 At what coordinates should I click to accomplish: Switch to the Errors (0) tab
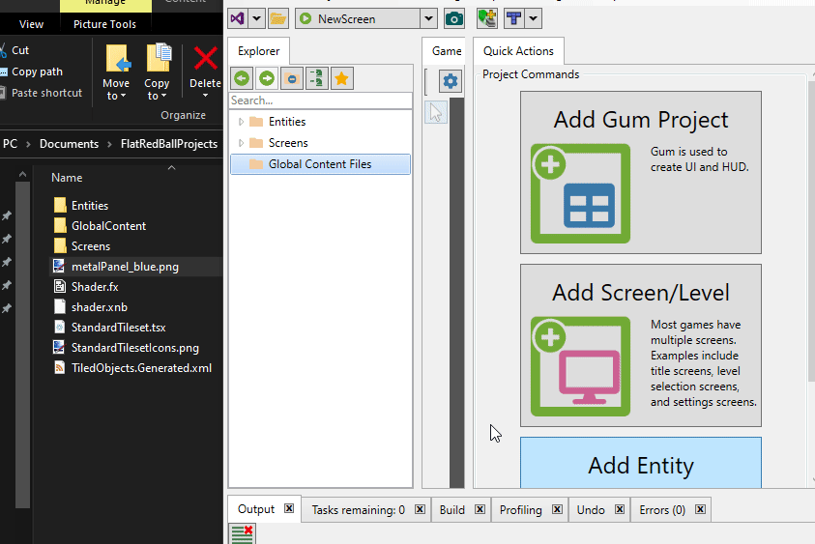[x=662, y=509]
